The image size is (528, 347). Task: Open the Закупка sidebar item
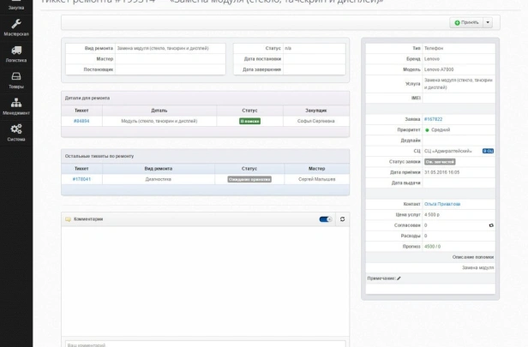pos(15,5)
